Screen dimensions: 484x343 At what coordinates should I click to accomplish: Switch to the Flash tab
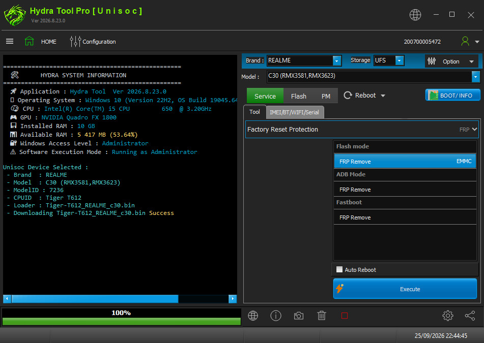pos(298,96)
